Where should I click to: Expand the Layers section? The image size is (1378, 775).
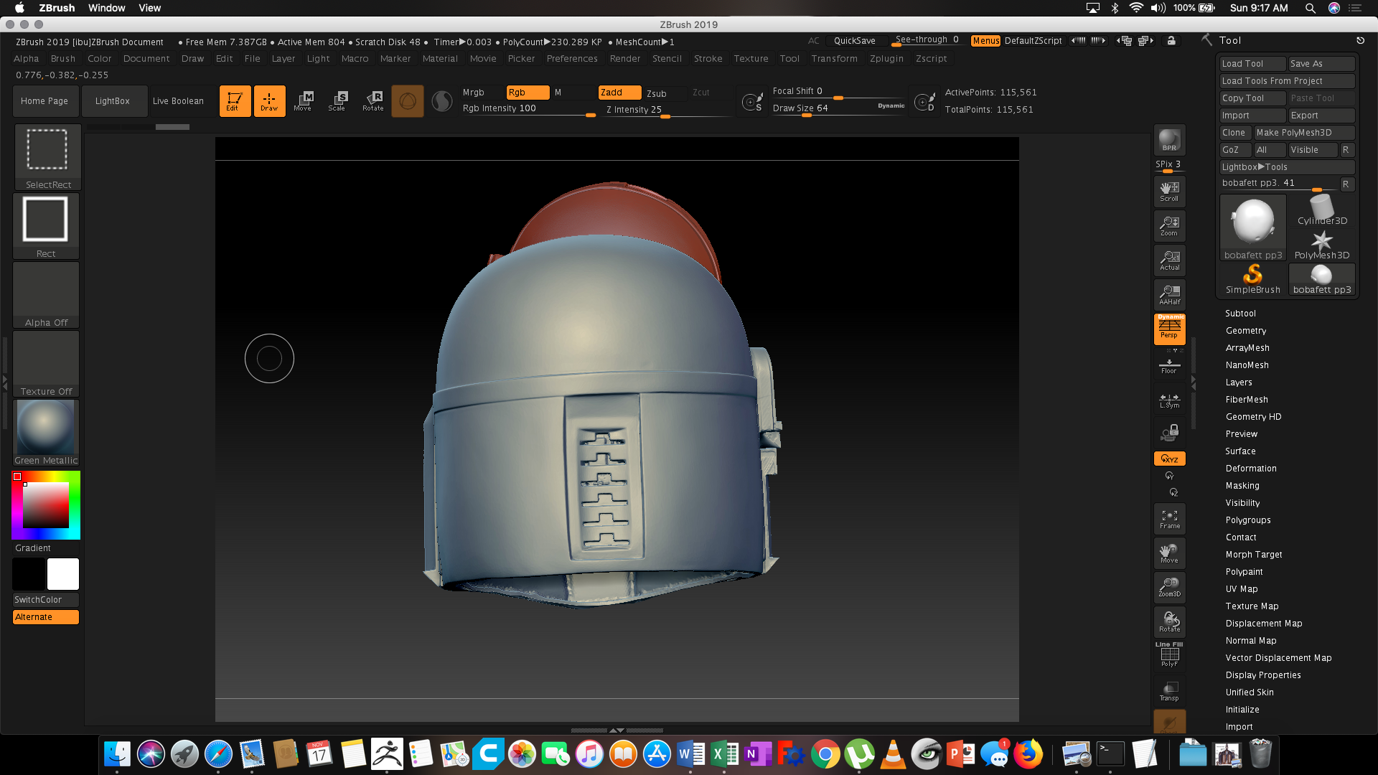click(x=1239, y=382)
